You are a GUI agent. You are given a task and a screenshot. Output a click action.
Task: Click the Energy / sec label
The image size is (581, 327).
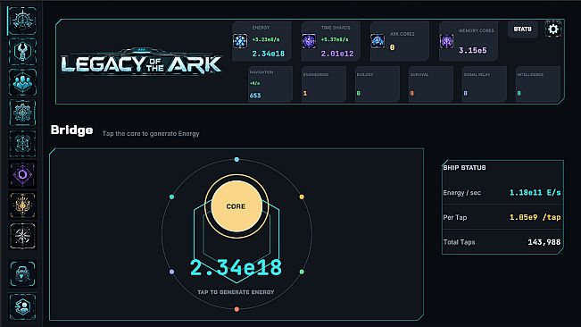pos(462,193)
